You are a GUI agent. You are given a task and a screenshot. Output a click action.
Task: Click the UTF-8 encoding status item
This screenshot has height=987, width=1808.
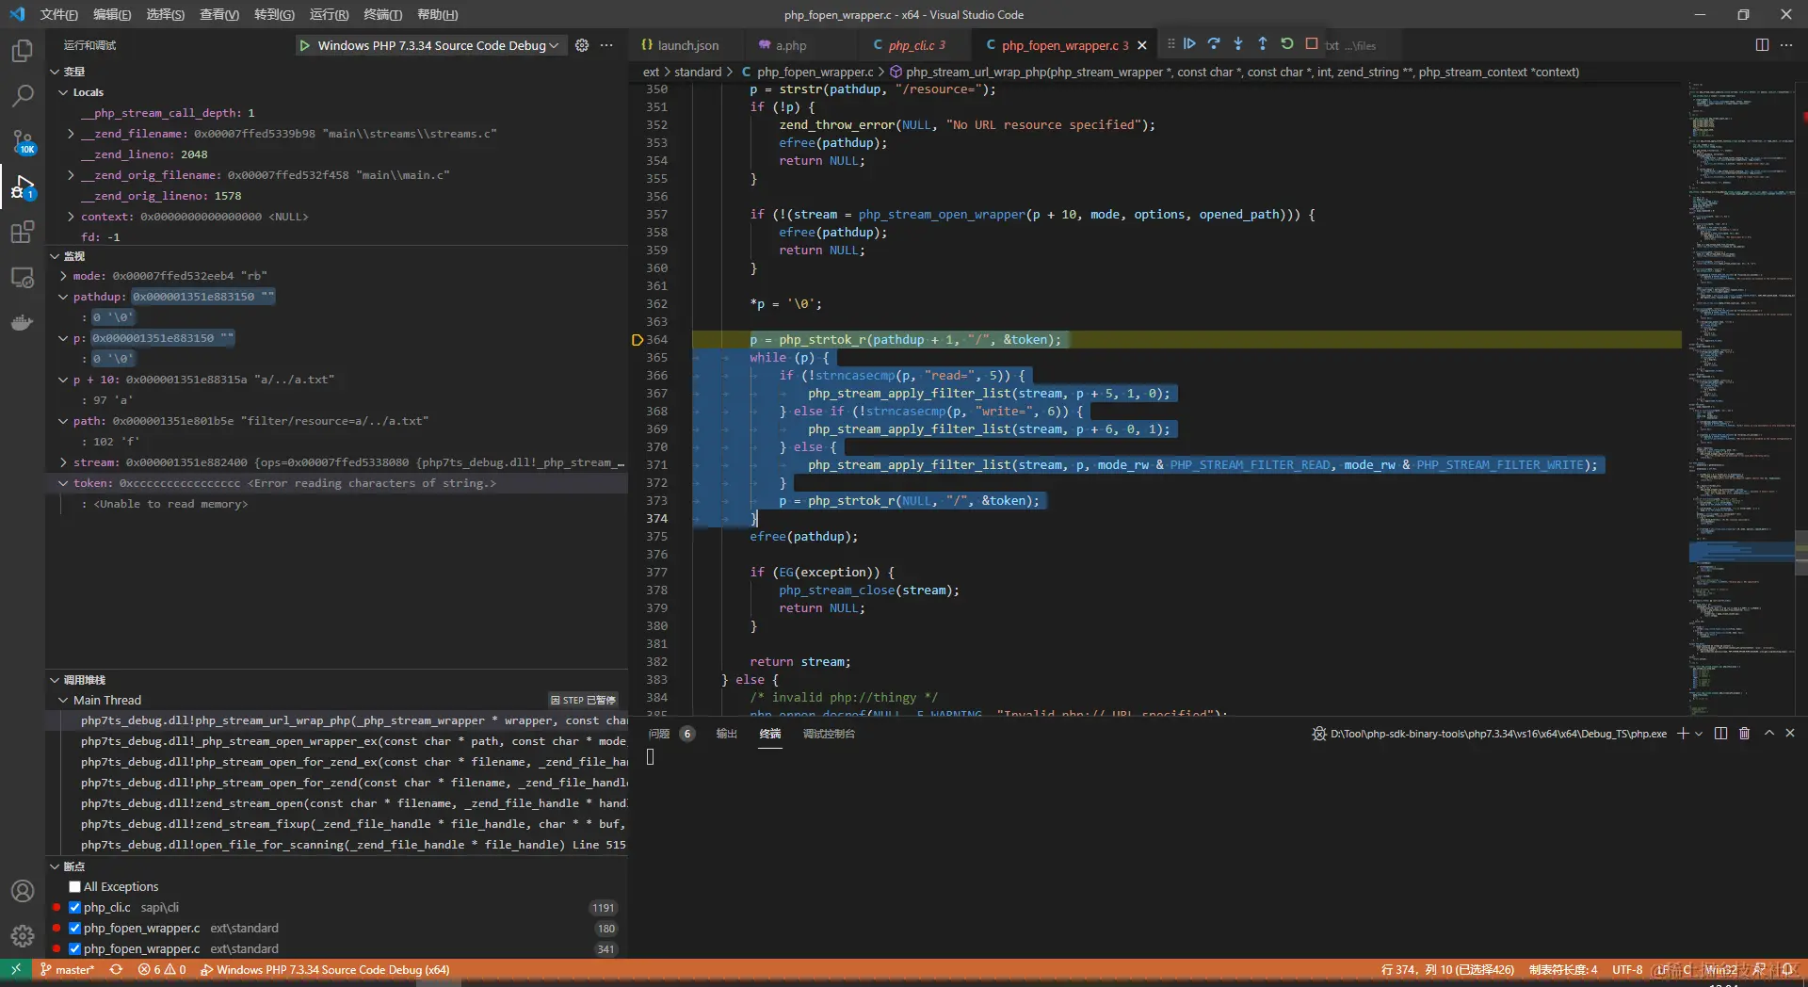(x=1627, y=970)
